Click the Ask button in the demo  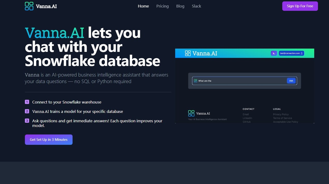(291, 81)
